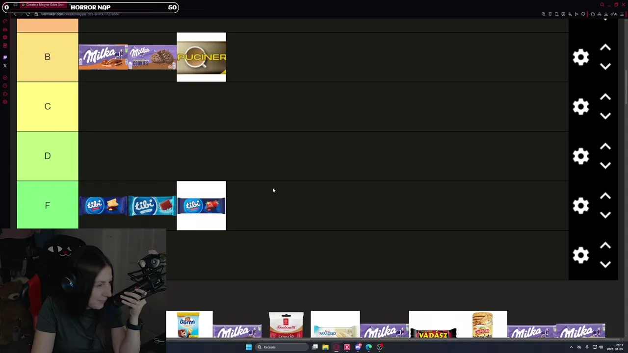The height and width of the screenshot is (353, 628).
Task: Open settings gear for tier D
Action: tap(581, 156)
